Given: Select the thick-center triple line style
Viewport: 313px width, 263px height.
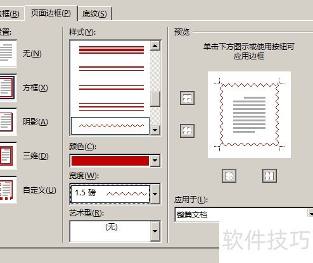Looking at the screenshot, I should (x=112, y=50).
